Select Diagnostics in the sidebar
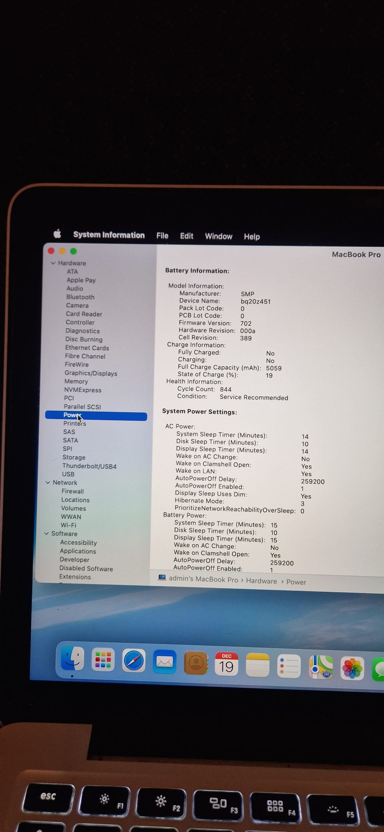 click(x=82, y=331)
